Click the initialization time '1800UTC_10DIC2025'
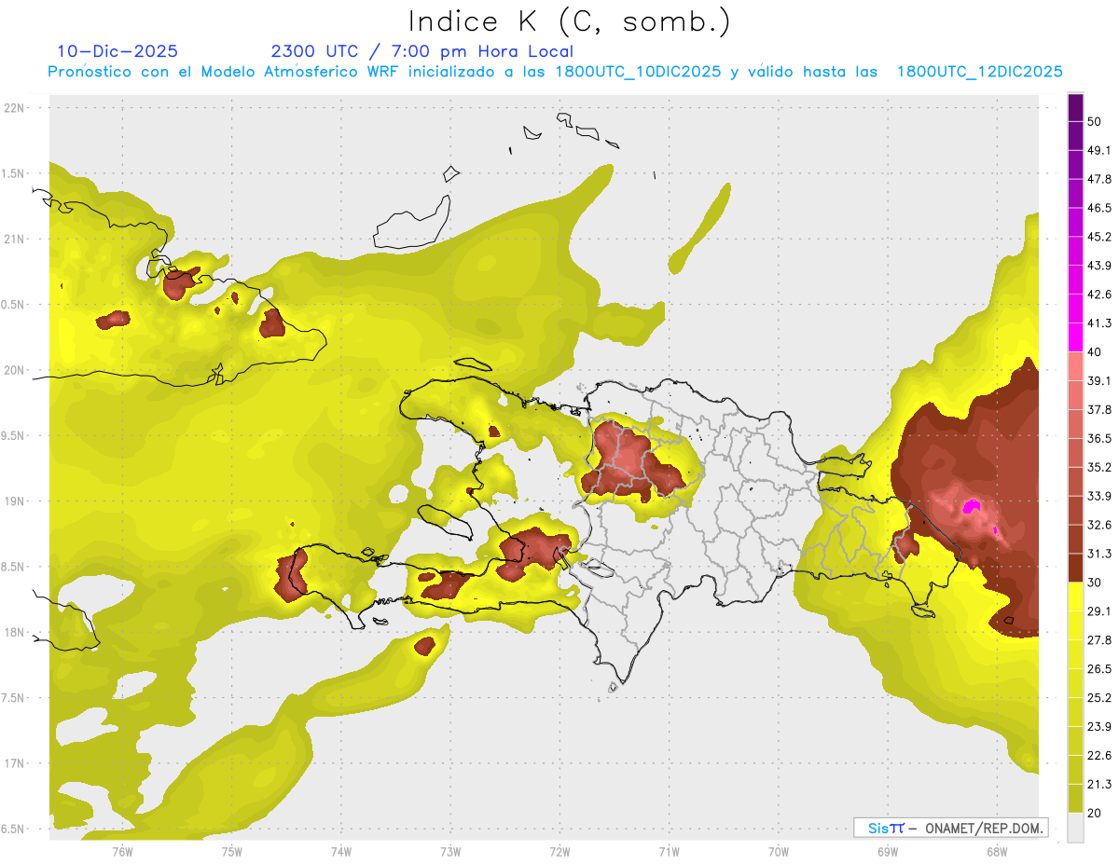Screen dimensions: 1119x864 tap(639, 72)
